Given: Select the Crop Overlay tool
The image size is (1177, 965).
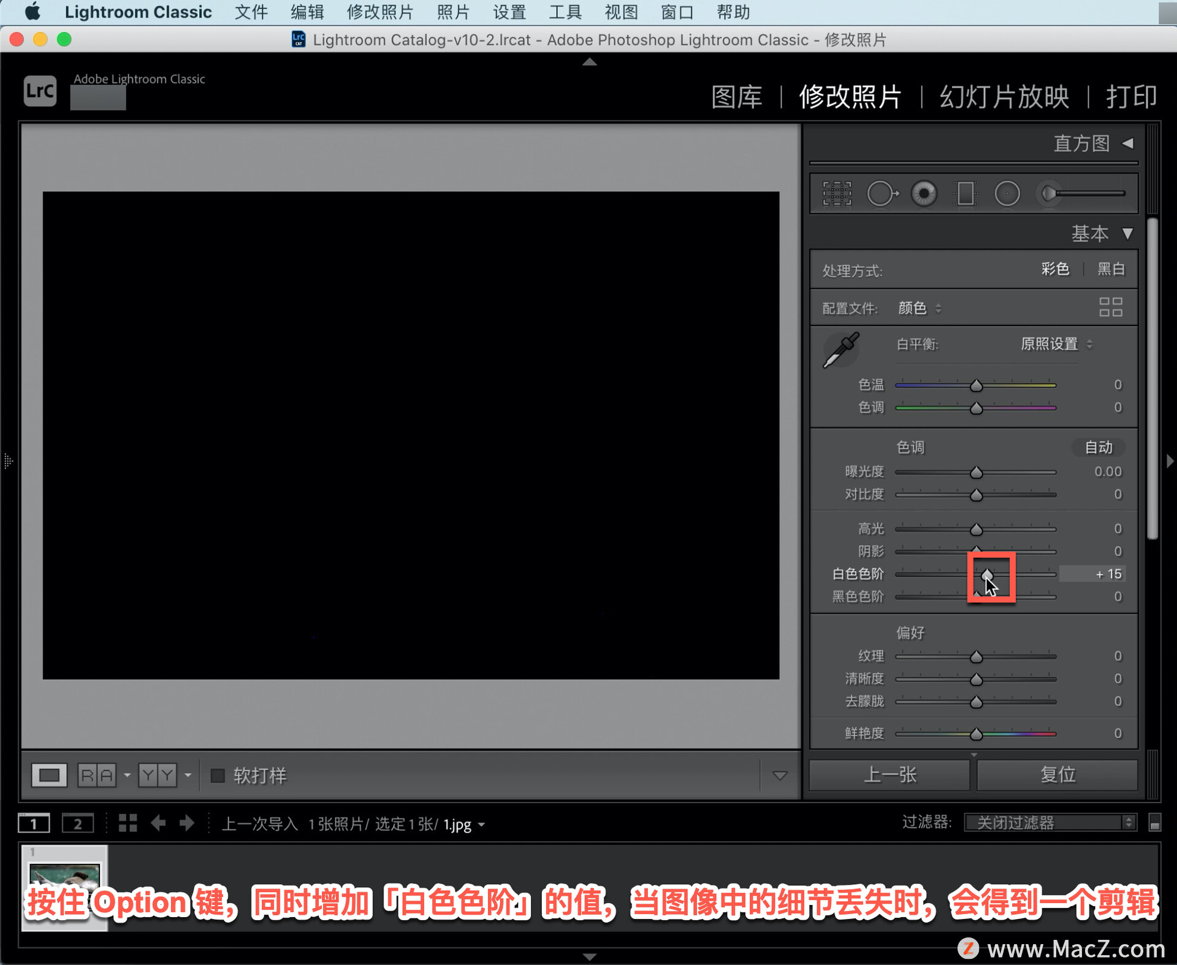Looking at the screenshot, I should pyautogui.click(x=837, y=194).
